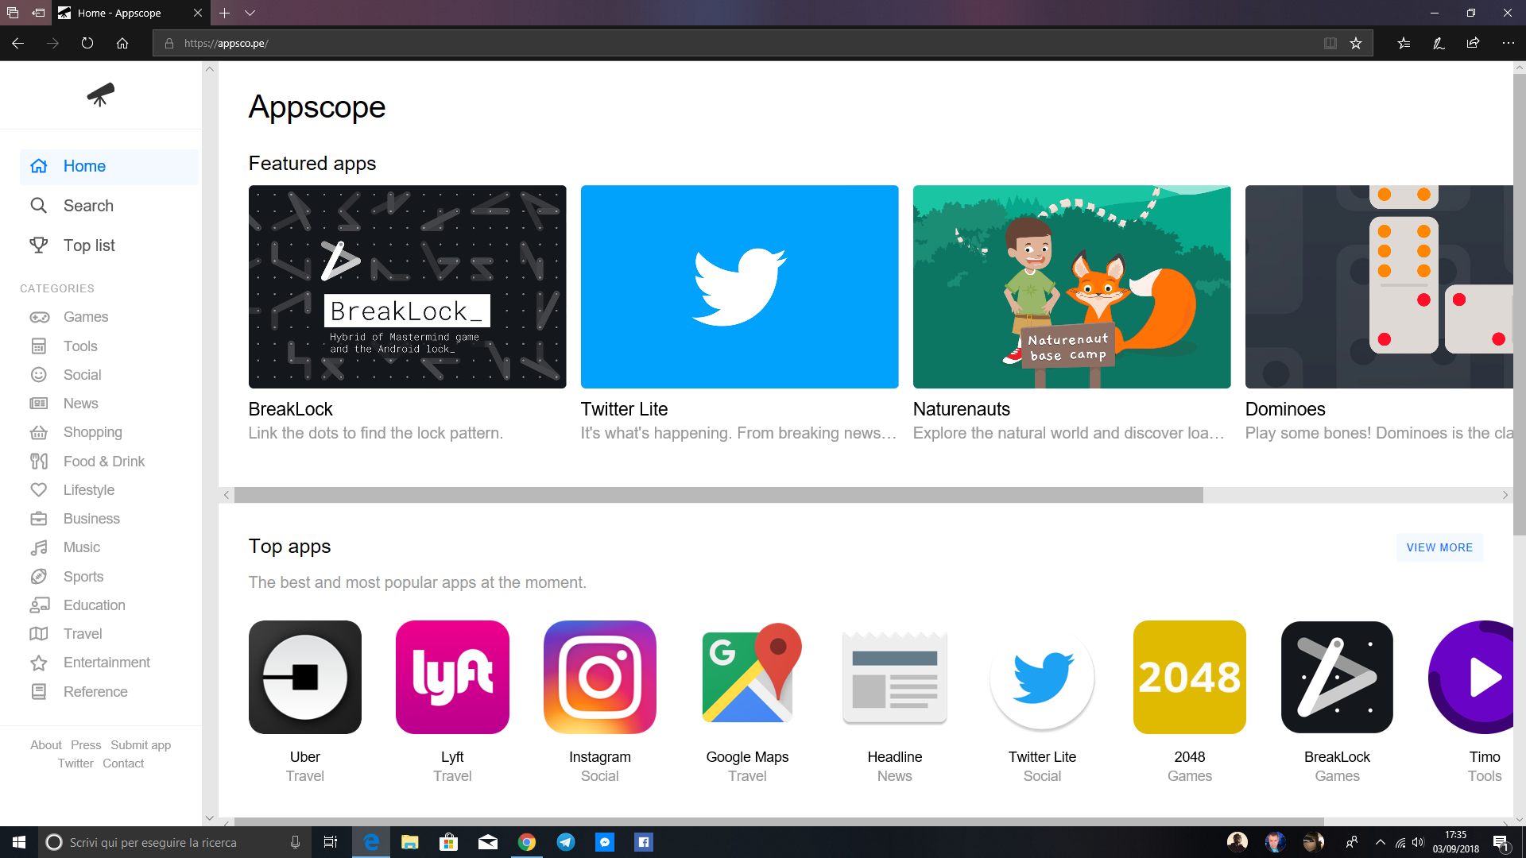Open File Explorer from the taskbar
This screenshot has height=858, width=1526.
pyautogui.click(x=409, y=842)
